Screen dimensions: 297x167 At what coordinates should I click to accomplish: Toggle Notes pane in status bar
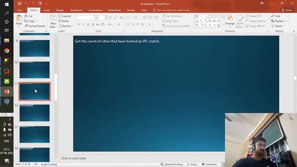pos(192,164)
